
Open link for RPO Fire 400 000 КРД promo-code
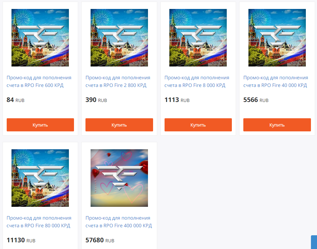click(119, 222)
